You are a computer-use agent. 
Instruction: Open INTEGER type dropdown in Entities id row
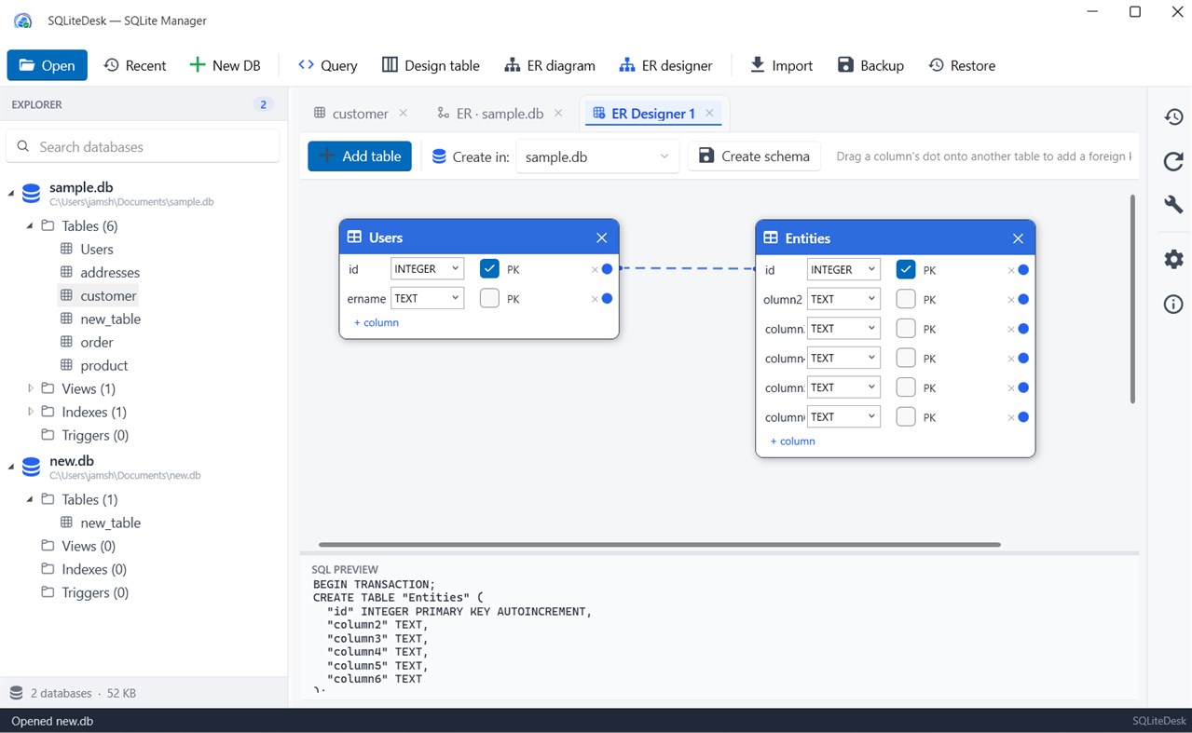click(x=843, y=270)
